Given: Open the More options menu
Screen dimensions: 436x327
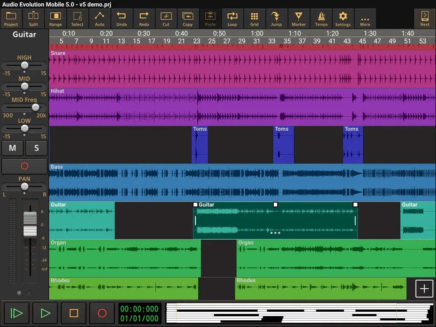Looking at the screenshot, I should [x=365, y=18].
